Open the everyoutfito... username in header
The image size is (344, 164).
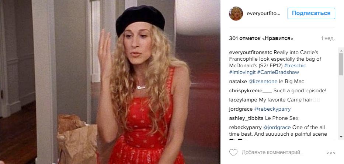coord(264,14)
